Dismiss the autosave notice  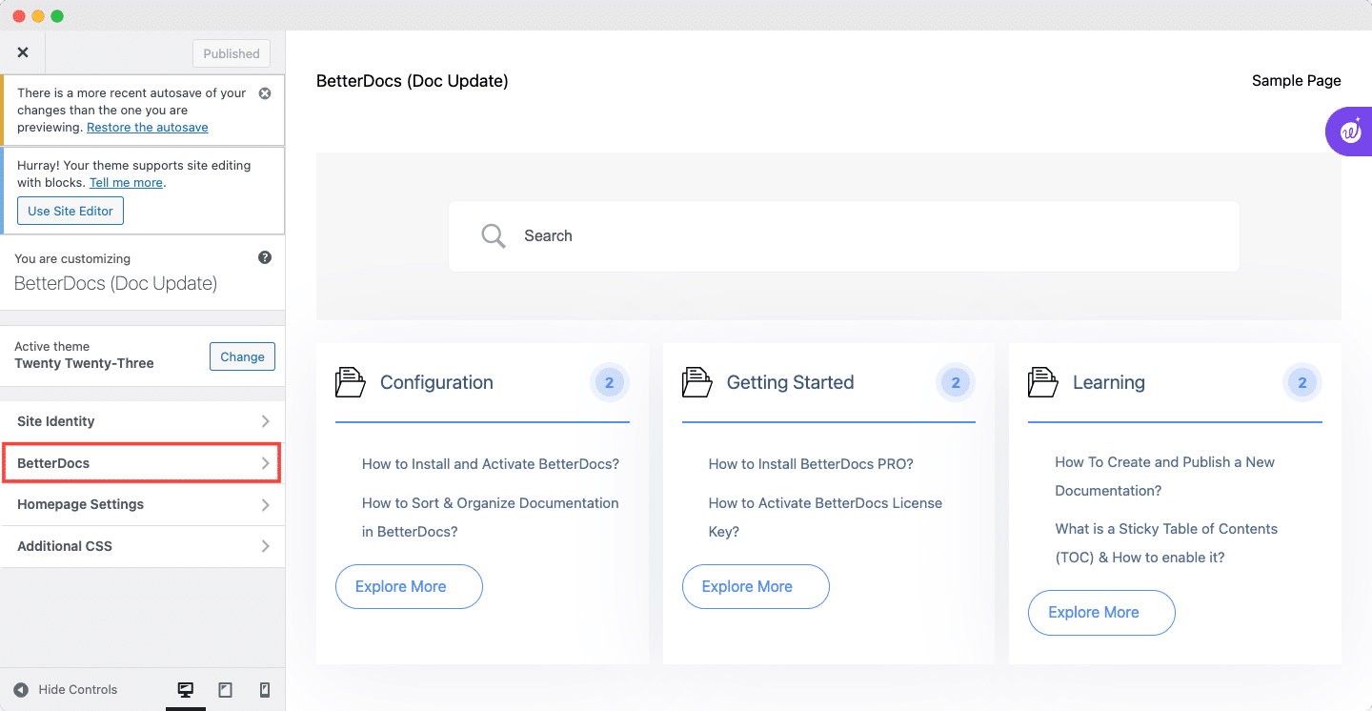pyautogui.click(x=265, y=93)
